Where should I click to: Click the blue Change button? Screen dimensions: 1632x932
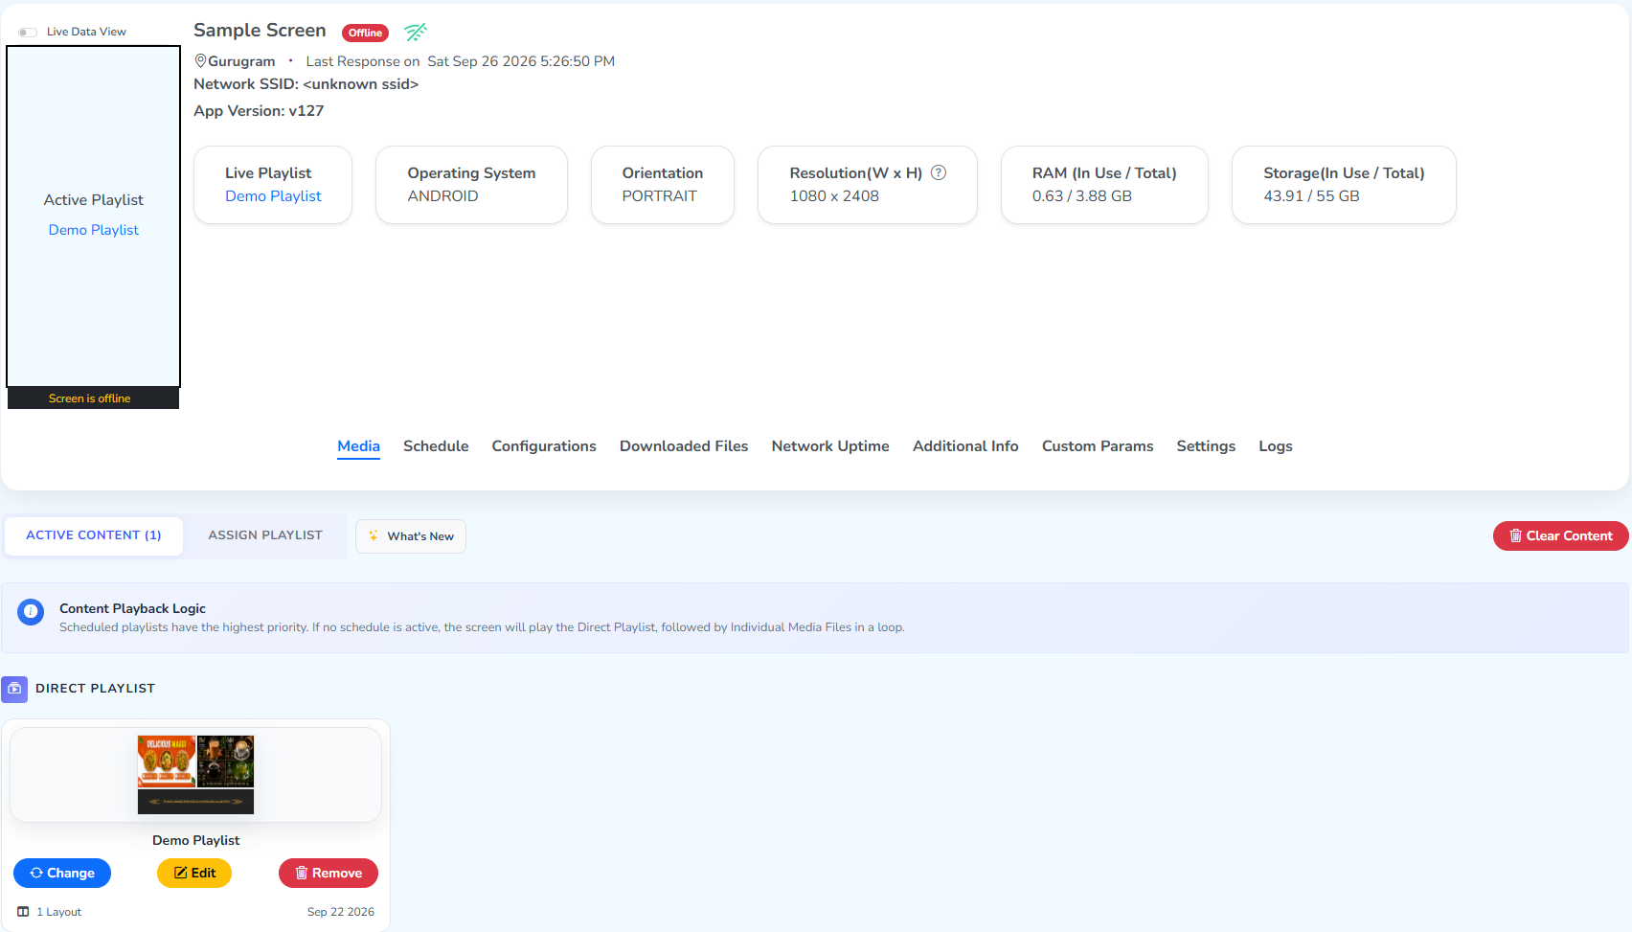[x=62, y=873]
